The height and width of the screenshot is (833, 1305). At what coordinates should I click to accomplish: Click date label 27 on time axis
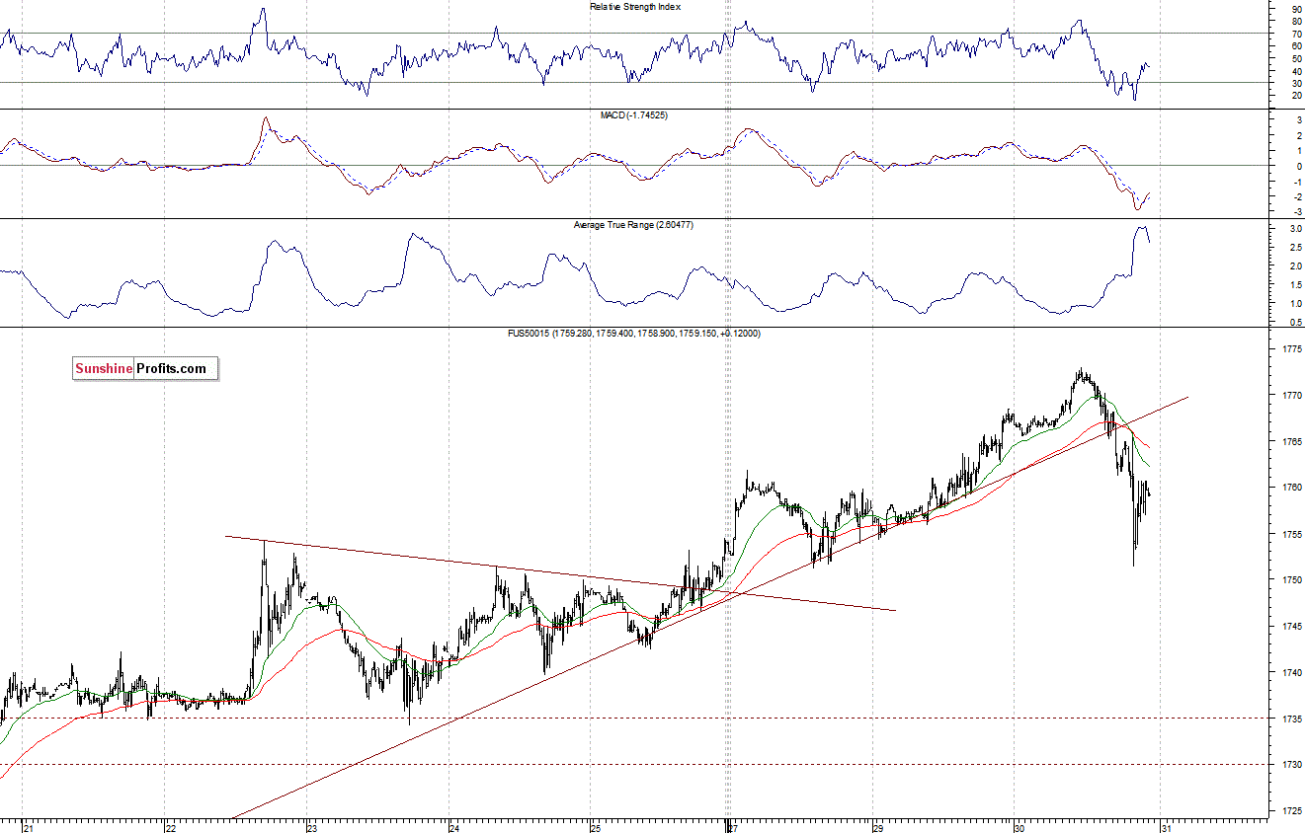coord(733,827)
